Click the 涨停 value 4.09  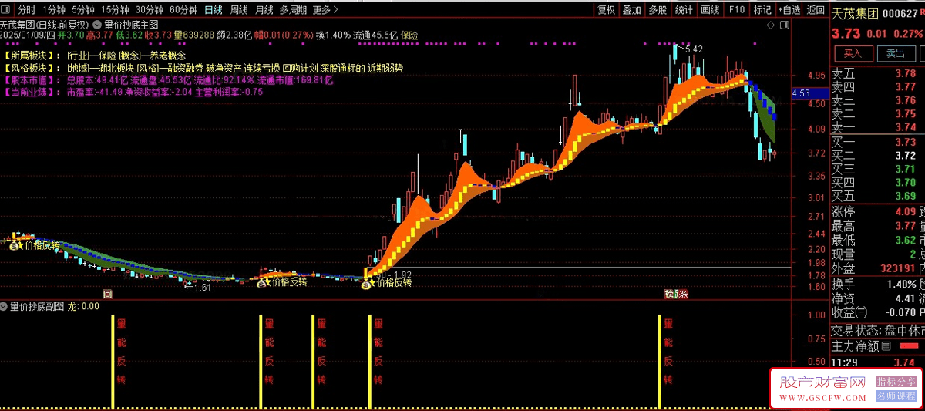905,212
